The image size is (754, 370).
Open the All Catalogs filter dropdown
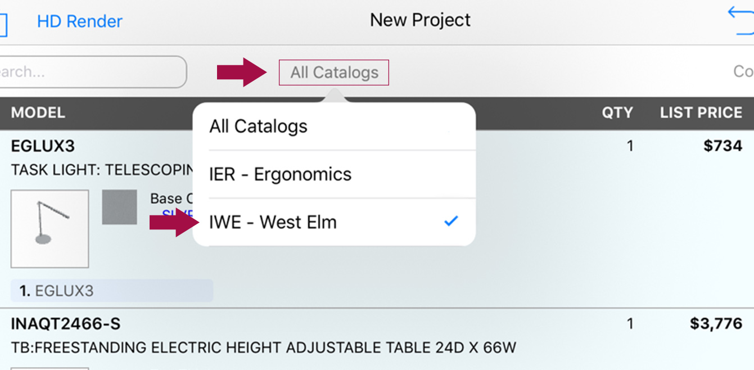[x=334, y=73]
